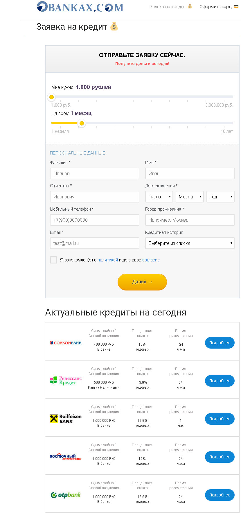
Task: Click the Renaissance Credit logo
Action: coord(66,380)
